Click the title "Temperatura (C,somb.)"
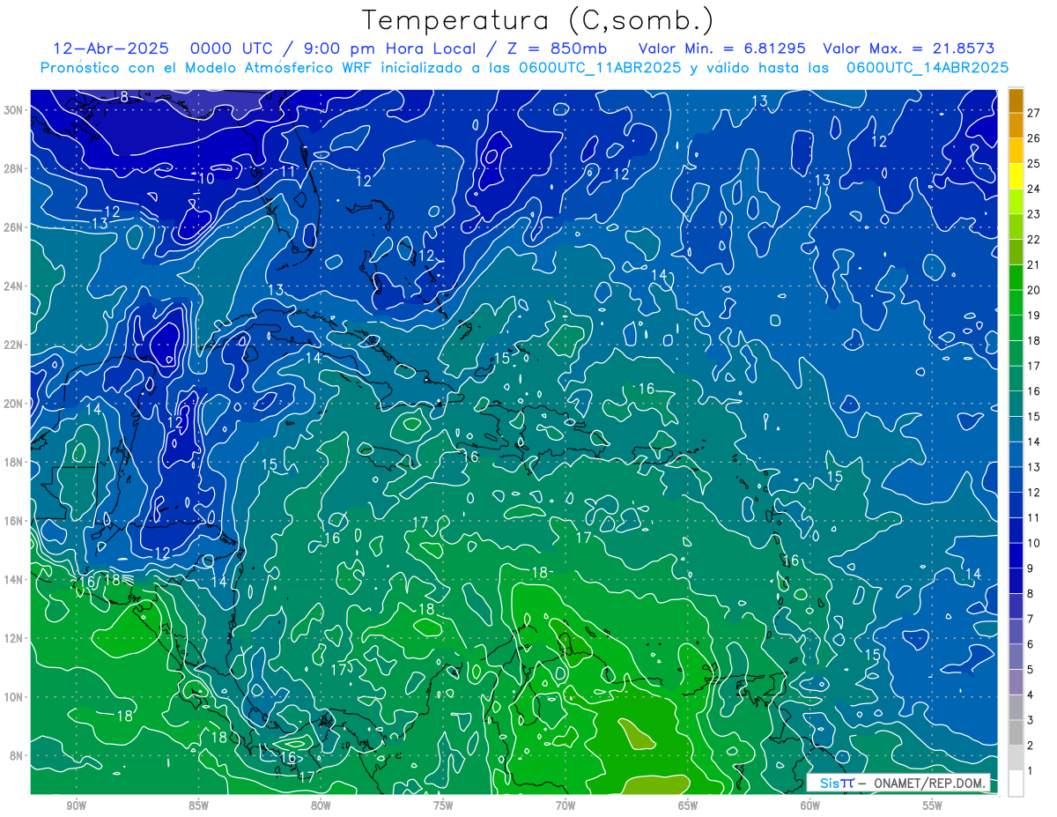Image resolution: width=1057 pixels, height=817 pixels. point(538,19)
